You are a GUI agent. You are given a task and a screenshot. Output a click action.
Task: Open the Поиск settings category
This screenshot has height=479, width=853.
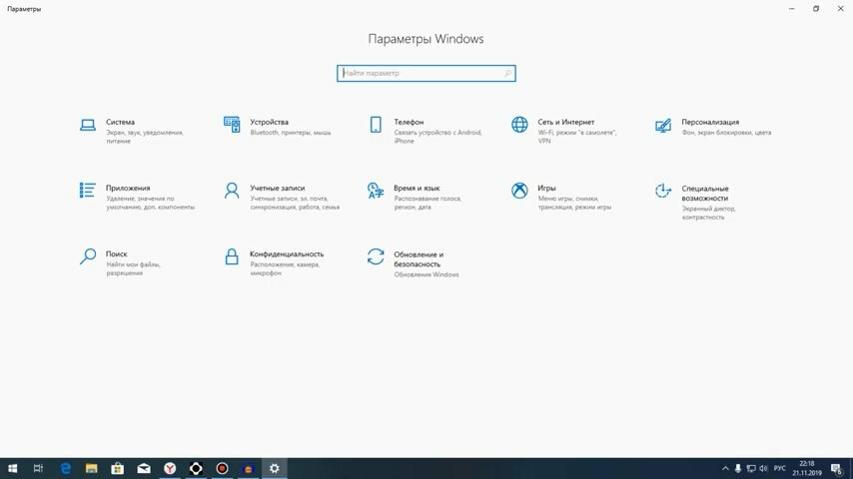(120, 262)
